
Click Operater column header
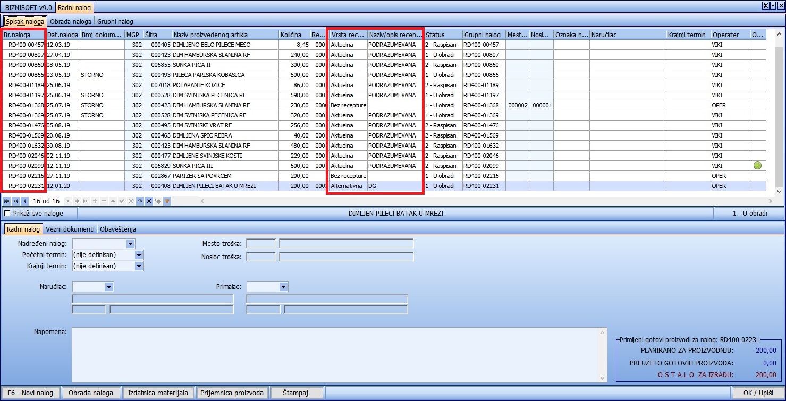[x=730, y=35]
